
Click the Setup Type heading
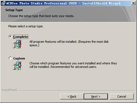[x=14, y=10]
